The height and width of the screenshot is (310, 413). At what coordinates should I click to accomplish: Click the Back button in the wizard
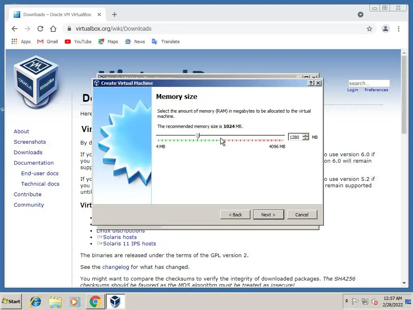(x=235, y=215)
